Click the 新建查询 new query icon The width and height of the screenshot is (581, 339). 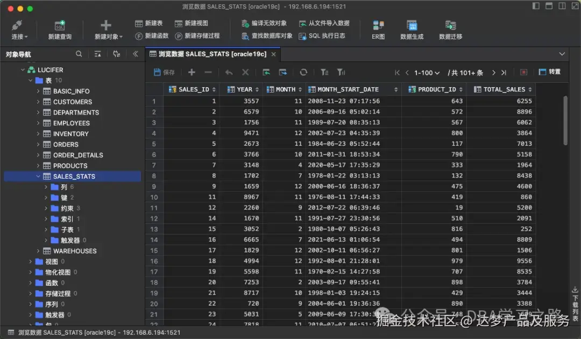60,26
